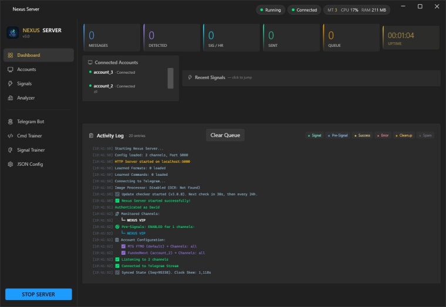Screen dimensions: 446x307
Task: Select the Cmd Trainer code icon
Action: coord(10,136)
